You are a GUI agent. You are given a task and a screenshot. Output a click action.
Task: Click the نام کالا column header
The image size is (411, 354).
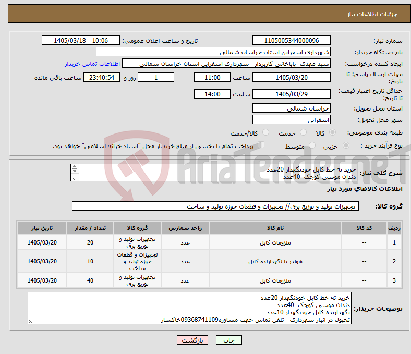click(275, 228)
